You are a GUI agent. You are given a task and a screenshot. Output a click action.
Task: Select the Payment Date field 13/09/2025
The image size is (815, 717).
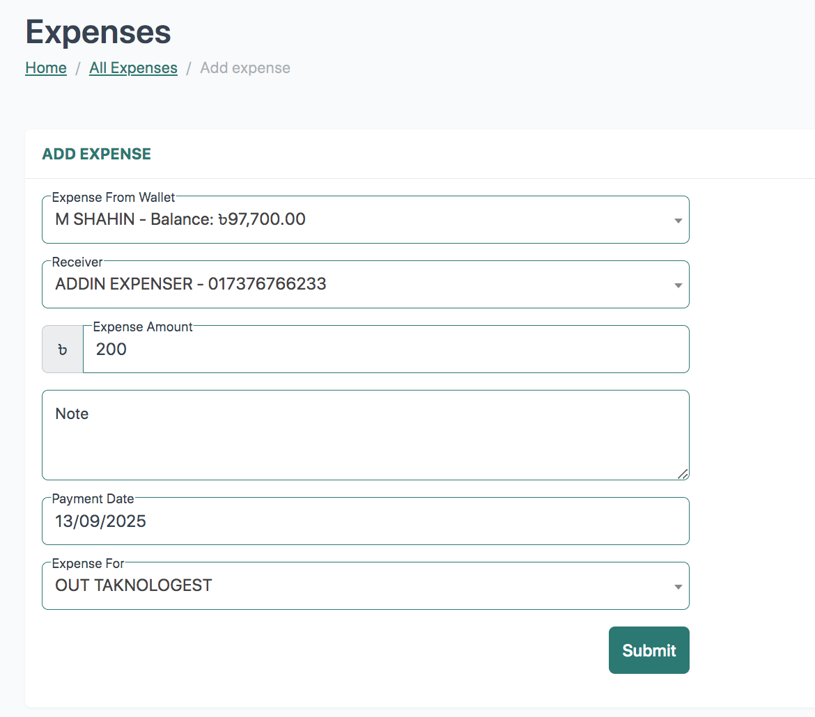[x=365, y=522]
